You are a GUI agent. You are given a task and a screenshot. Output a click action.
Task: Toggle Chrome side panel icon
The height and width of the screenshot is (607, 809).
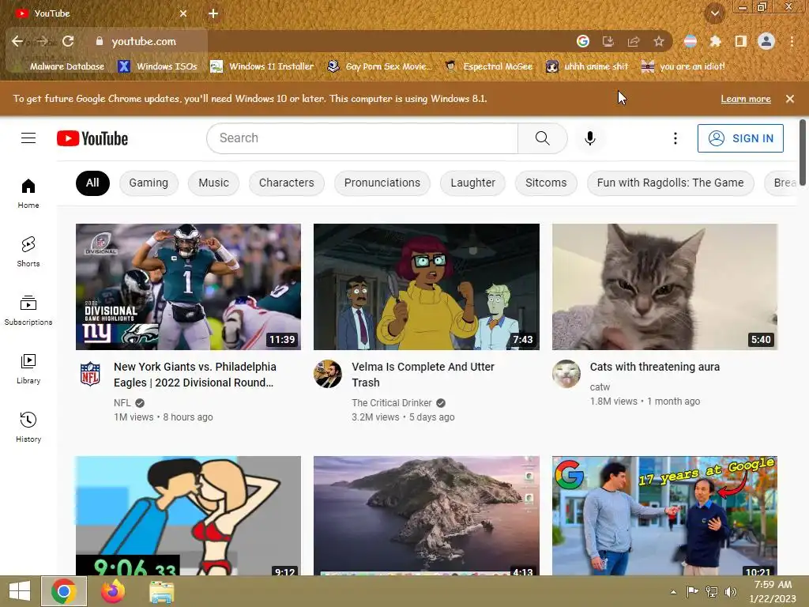740,41
